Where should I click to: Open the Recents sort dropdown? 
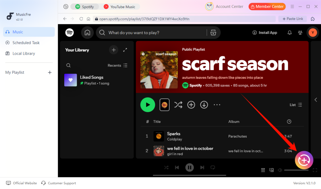coord(118,65)
